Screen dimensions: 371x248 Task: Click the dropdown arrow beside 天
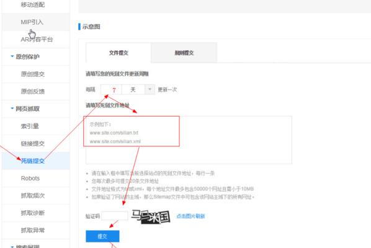[150, 90]
